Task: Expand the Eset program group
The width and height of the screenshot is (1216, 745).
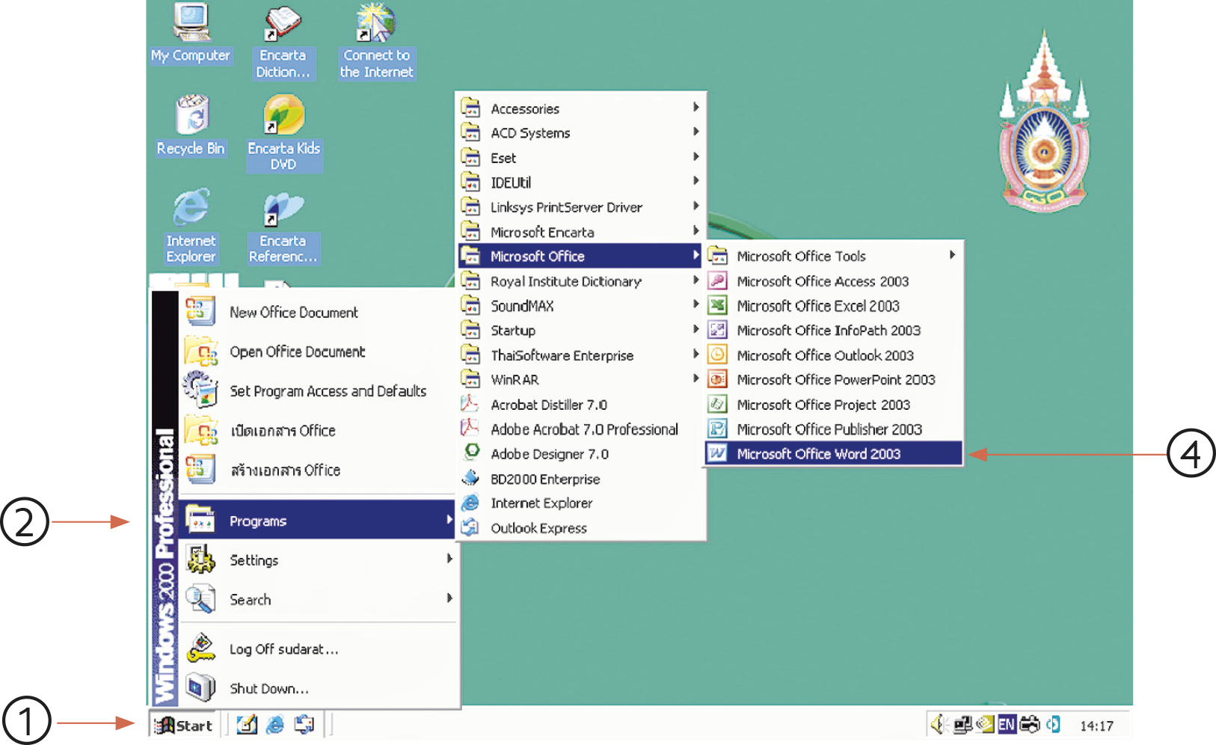Action: tap(580, 158)
